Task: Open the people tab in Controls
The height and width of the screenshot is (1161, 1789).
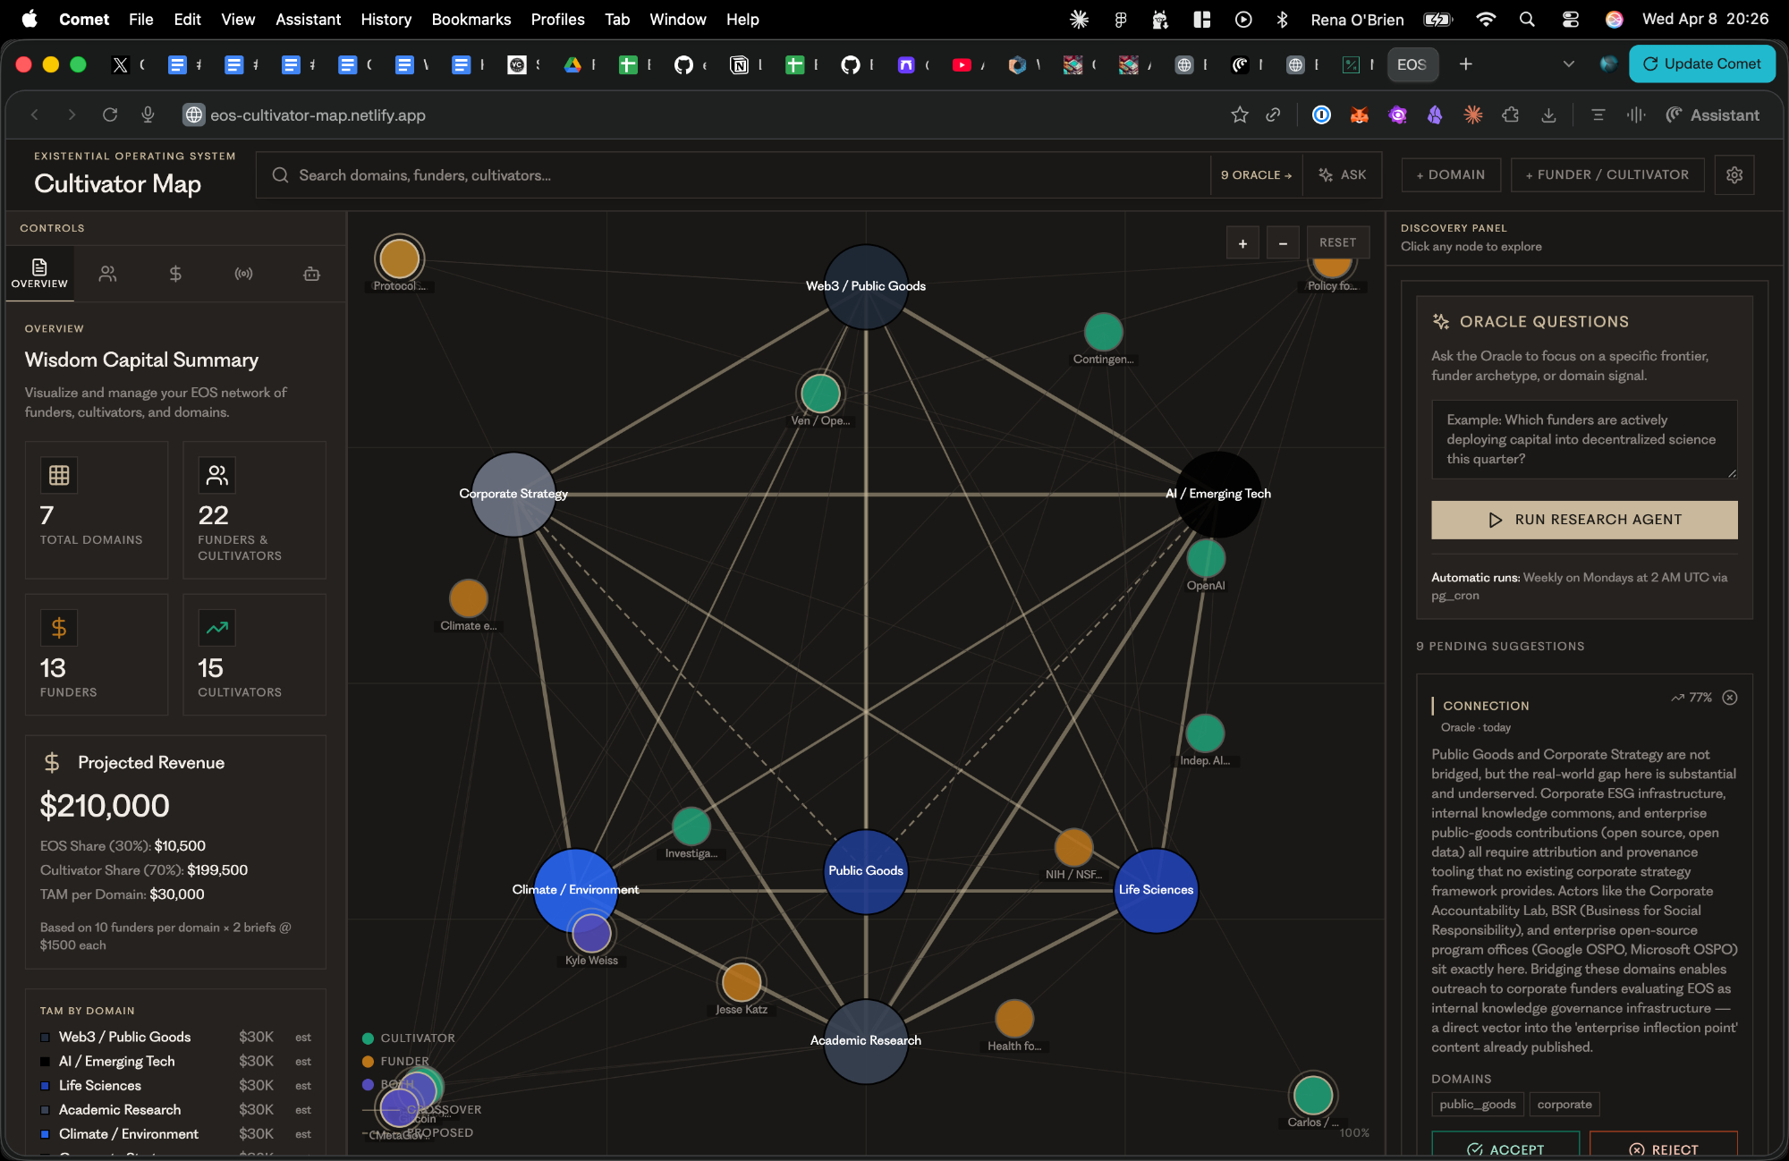Action: coord(107,274)
